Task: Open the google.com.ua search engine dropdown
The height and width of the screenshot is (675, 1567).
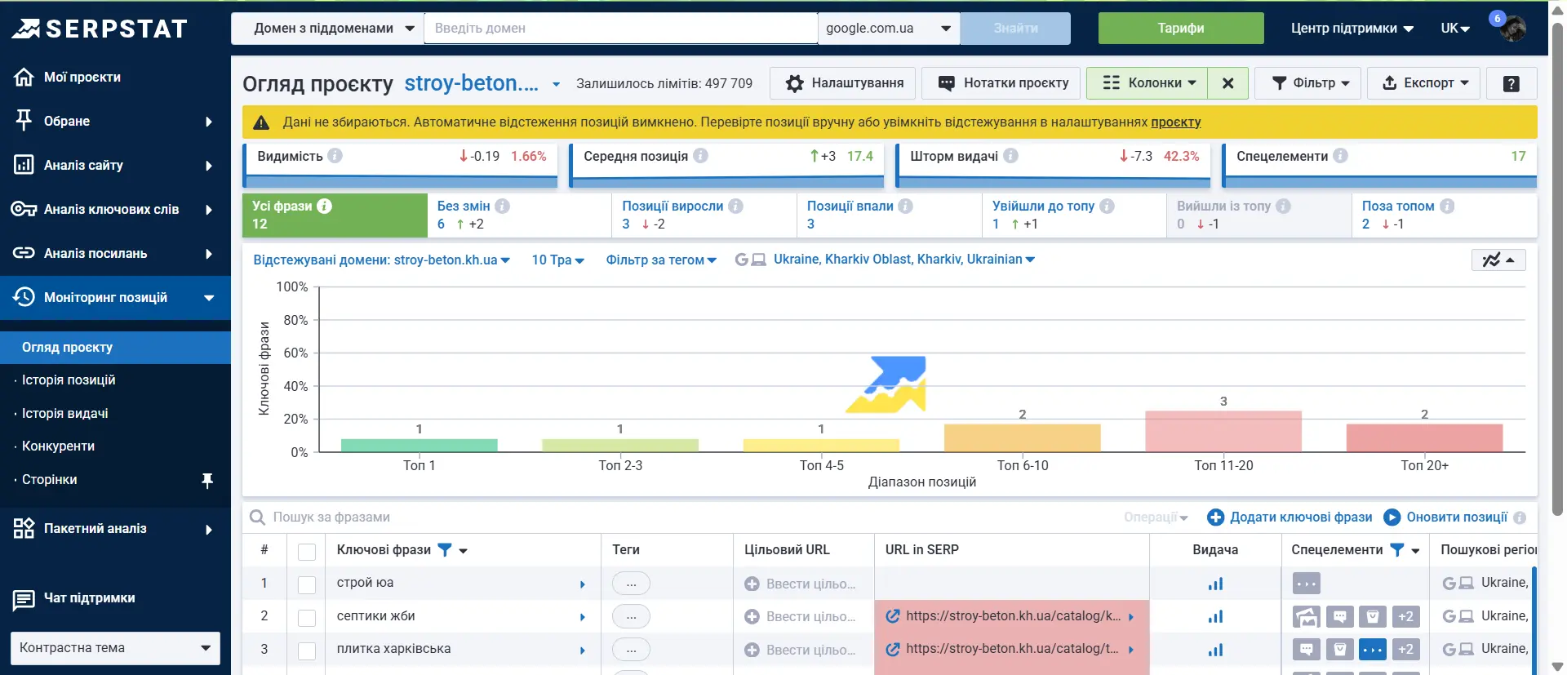Action: click(x=888, y=29)
